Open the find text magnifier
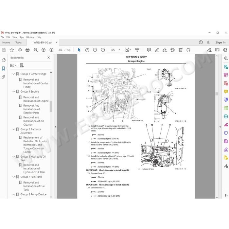 (x=35, y=50)
